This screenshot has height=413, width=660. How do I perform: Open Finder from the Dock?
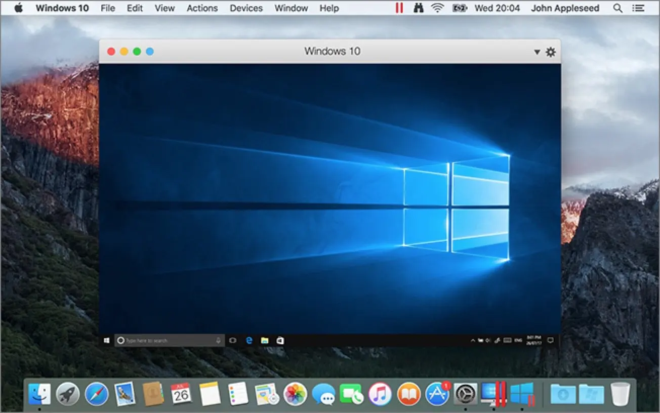(x=39, y=393)
